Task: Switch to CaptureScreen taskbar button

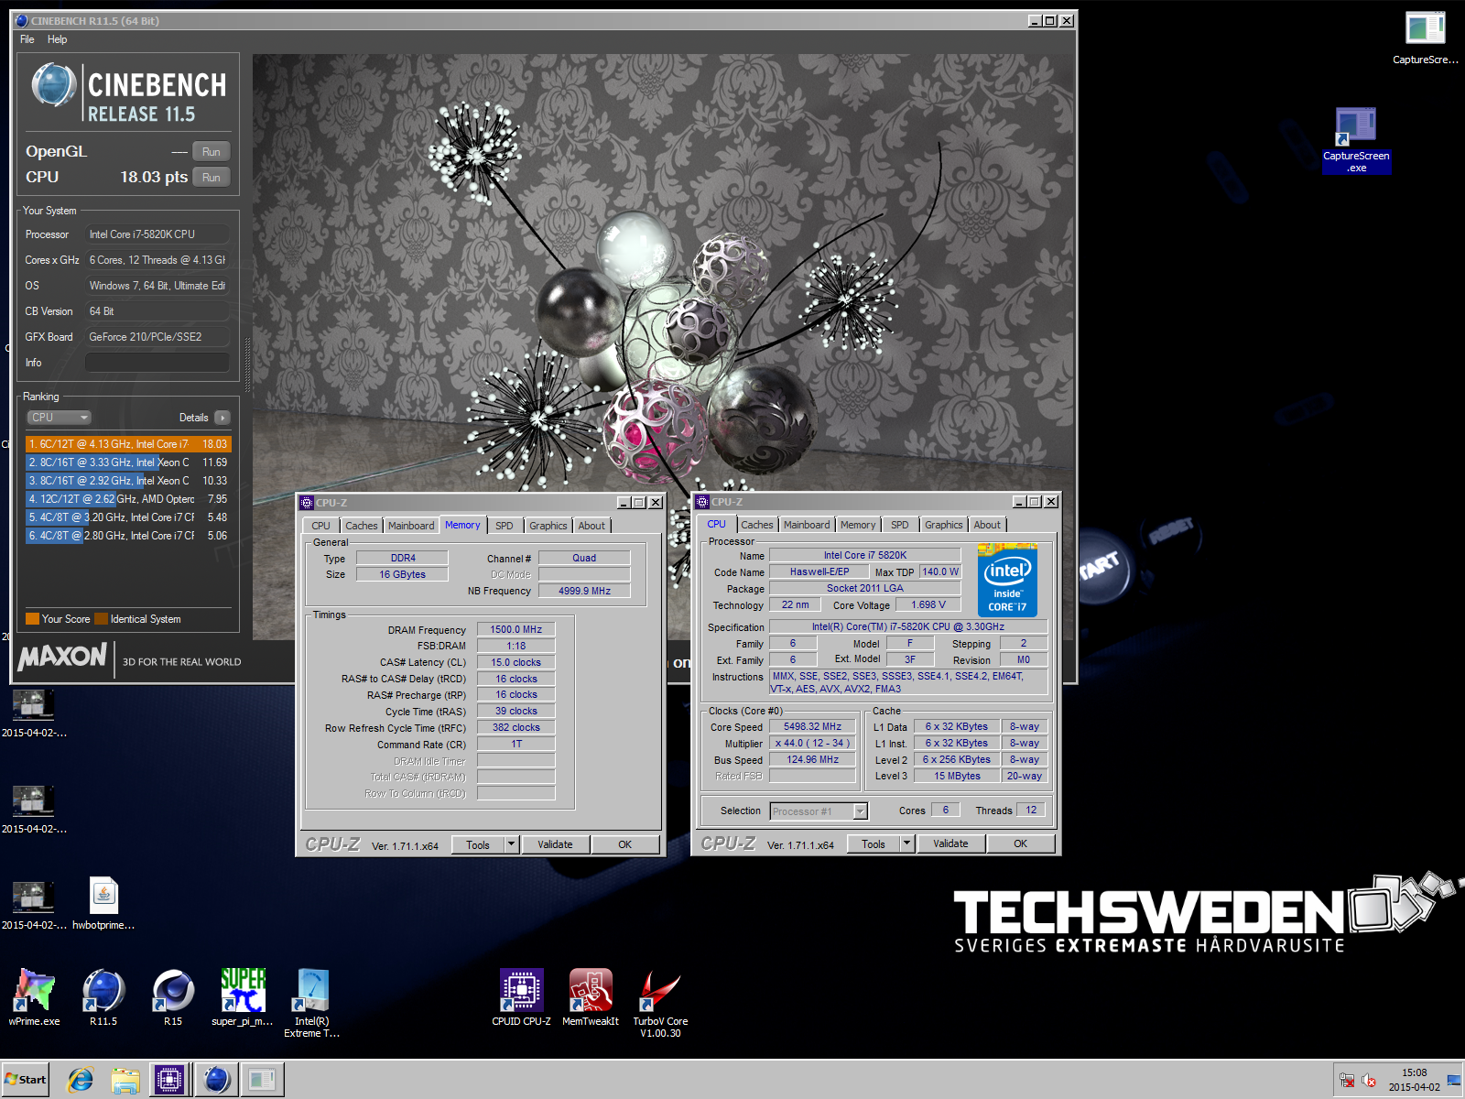Action: [262, 1081]
